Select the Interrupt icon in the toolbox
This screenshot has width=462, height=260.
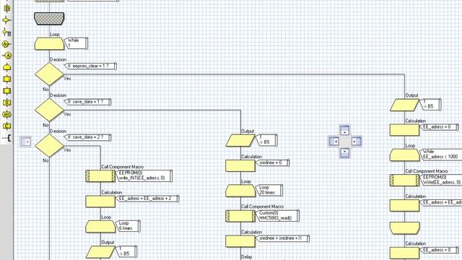click(6, 114)
